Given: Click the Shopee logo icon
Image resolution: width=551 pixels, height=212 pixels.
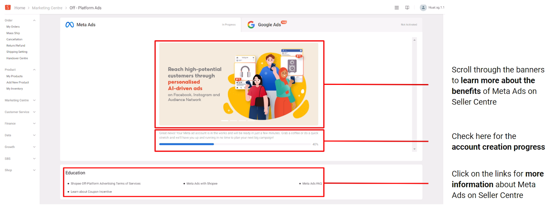Looking at the screenshot, I should point(8,7).
